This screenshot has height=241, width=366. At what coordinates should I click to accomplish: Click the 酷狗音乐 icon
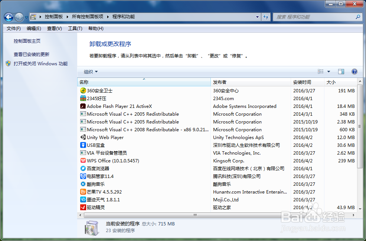pos(83,184)
